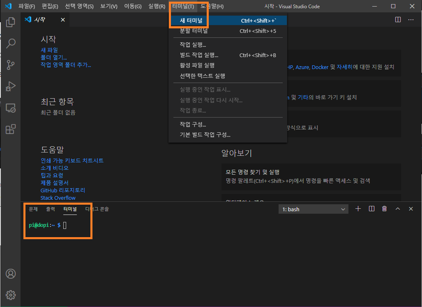The image size is (422, 307).
Task: Click the Azure link in tools section
Action: point(302,67)
